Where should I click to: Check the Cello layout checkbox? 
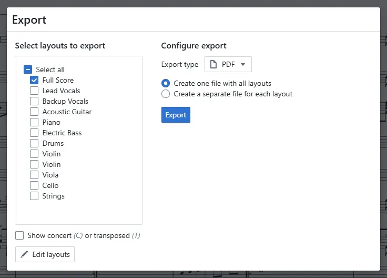pos(34,185)
